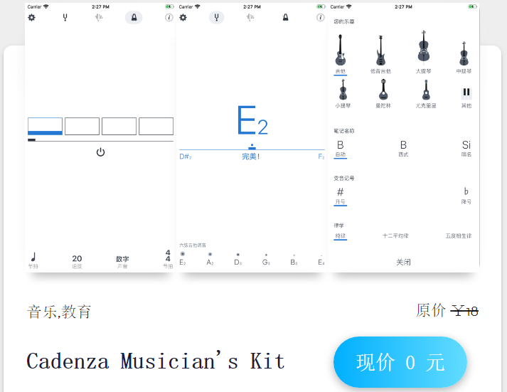Click the tuner pitch indicator line near 完美!
The image size is (507, 392).
pos(251,149)
